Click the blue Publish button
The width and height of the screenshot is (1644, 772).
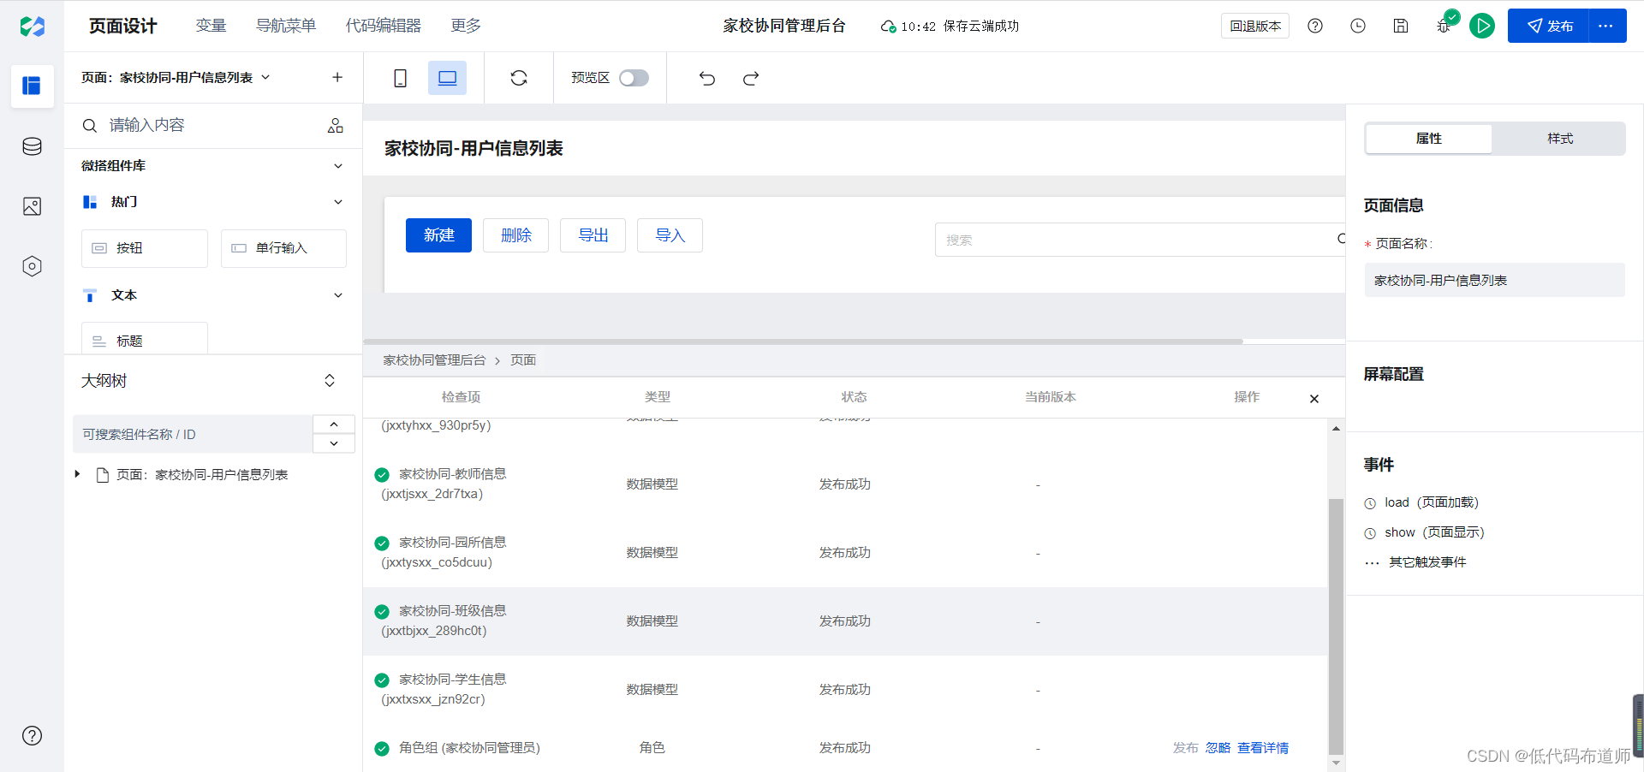coord(1549,26)
